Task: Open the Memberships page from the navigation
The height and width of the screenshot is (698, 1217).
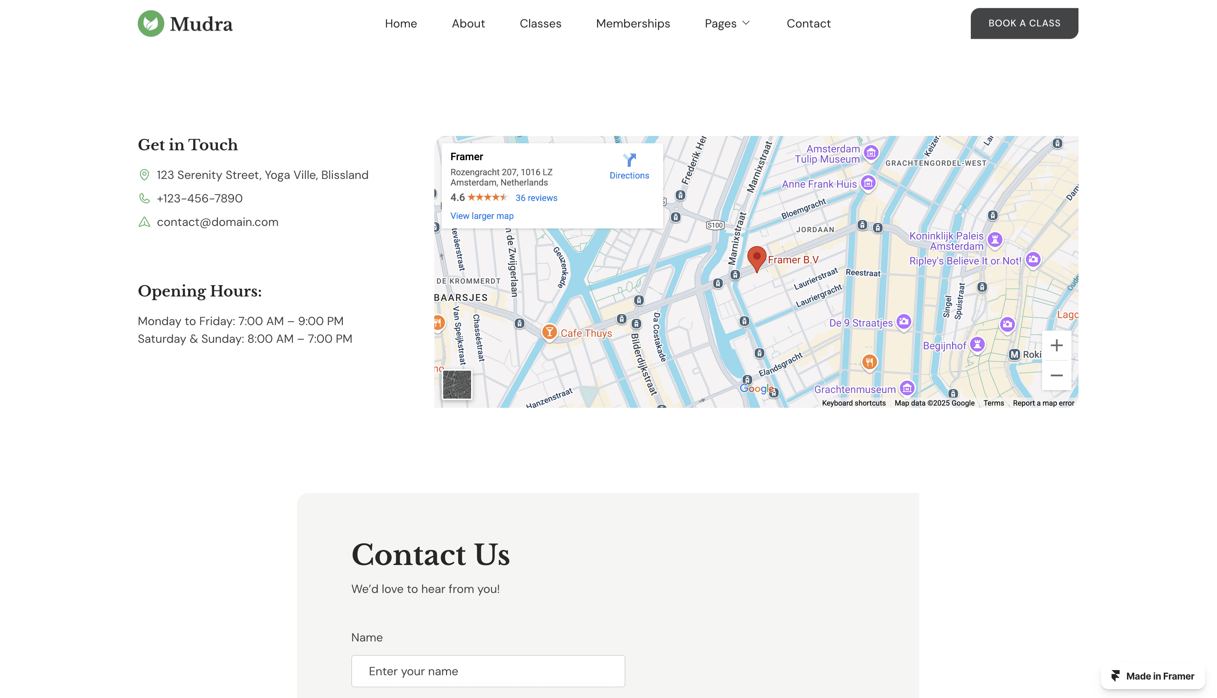Action: pyautogui.click(x=632, y=24)
